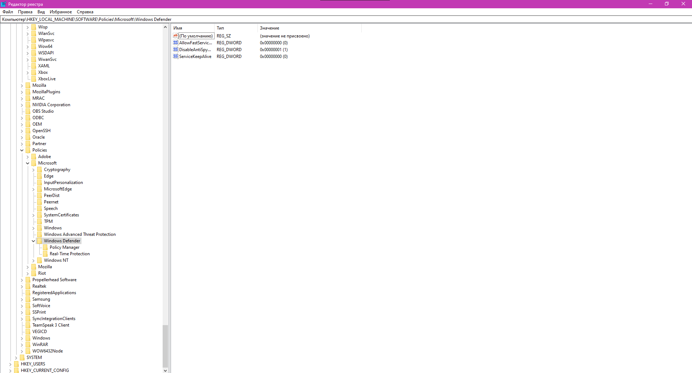This screenshot has width=692, height=373.
Task: Click the Policies folder icon
Action: point(28,150)
